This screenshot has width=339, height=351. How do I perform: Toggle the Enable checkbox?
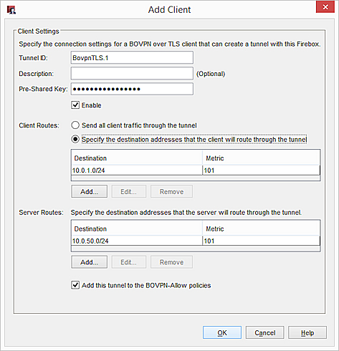75,105
